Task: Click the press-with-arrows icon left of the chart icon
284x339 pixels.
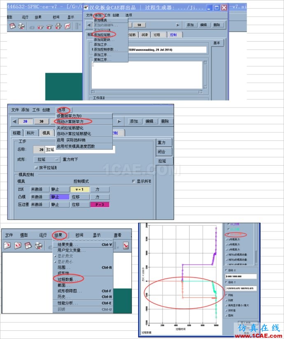Action: 58,26
